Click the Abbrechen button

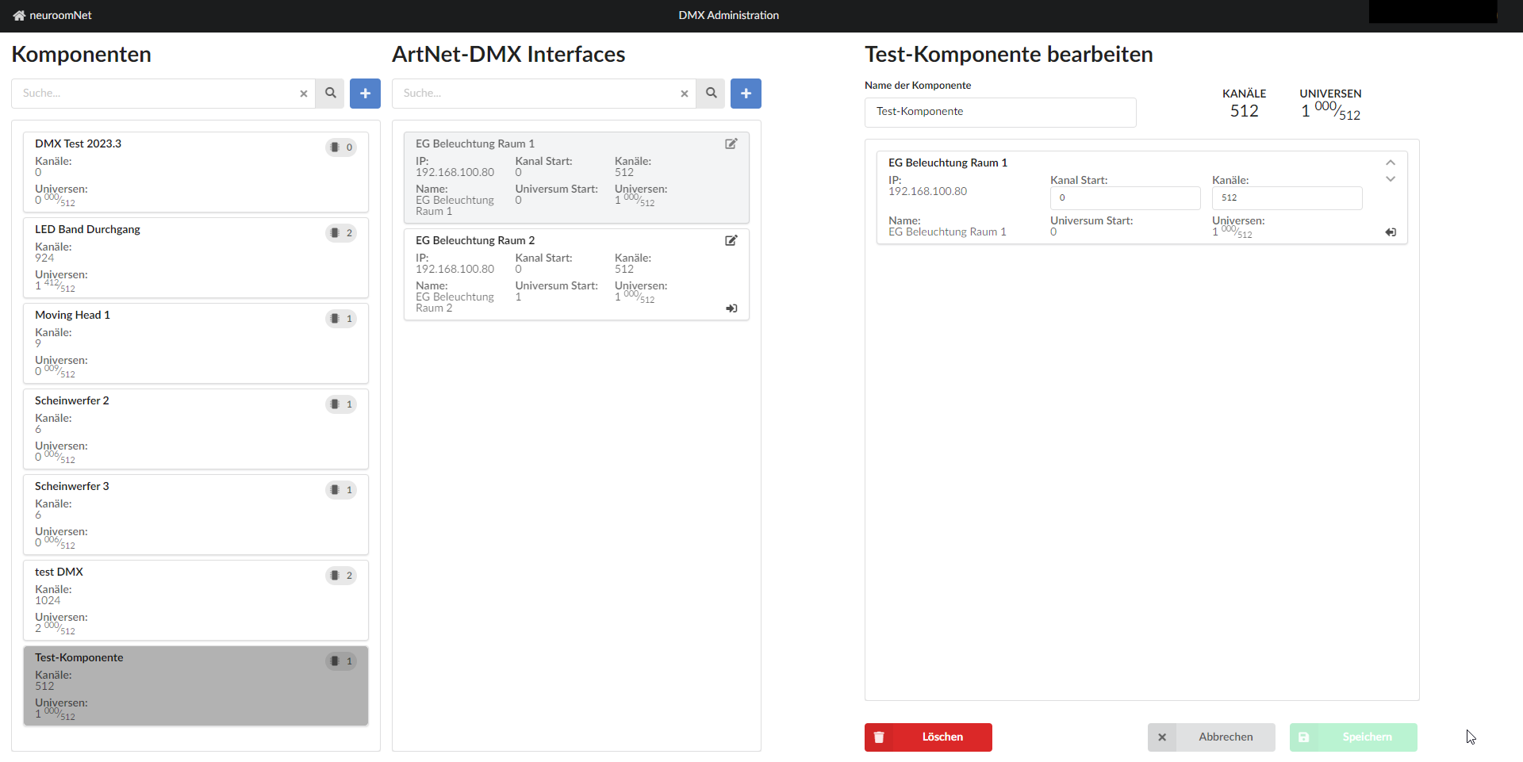[1211, 737]
